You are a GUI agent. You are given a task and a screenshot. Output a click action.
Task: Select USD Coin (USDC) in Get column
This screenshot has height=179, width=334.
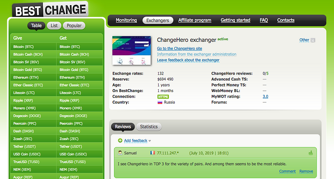click(x=80, y=154)
